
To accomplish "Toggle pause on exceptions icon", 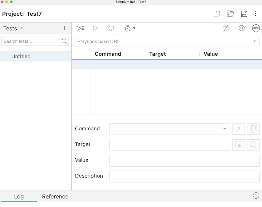I will [x=242, y=28].
